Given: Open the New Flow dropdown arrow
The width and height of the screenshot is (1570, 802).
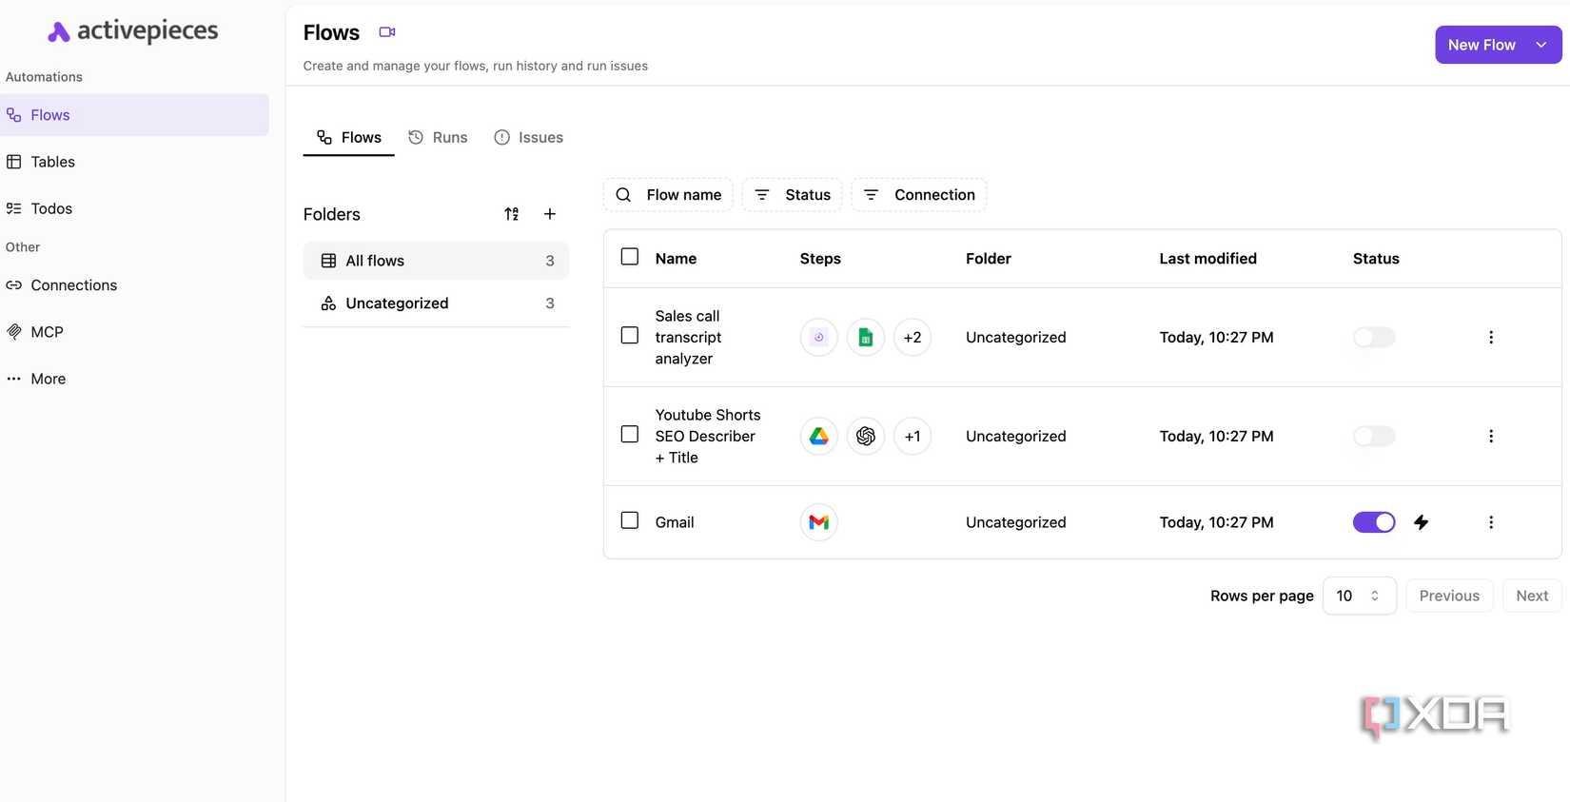Looking at the screenshot, I should tap(1541, 45).
